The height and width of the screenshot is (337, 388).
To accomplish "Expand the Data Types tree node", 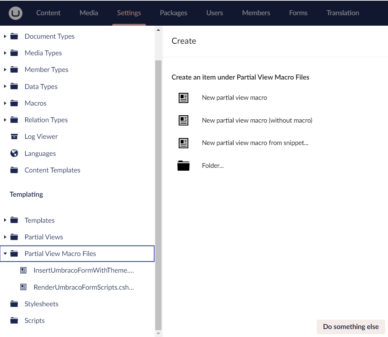I will (x=5, y=86).
